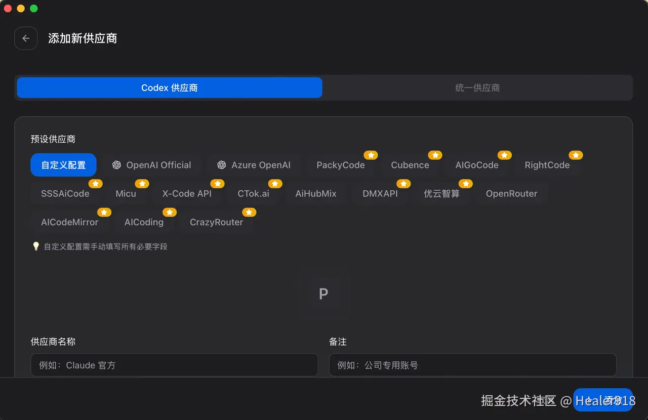The image size is (648, 420).
Task: Click the star badge on SSSAiCode
Action: click(x=96, y=184)
